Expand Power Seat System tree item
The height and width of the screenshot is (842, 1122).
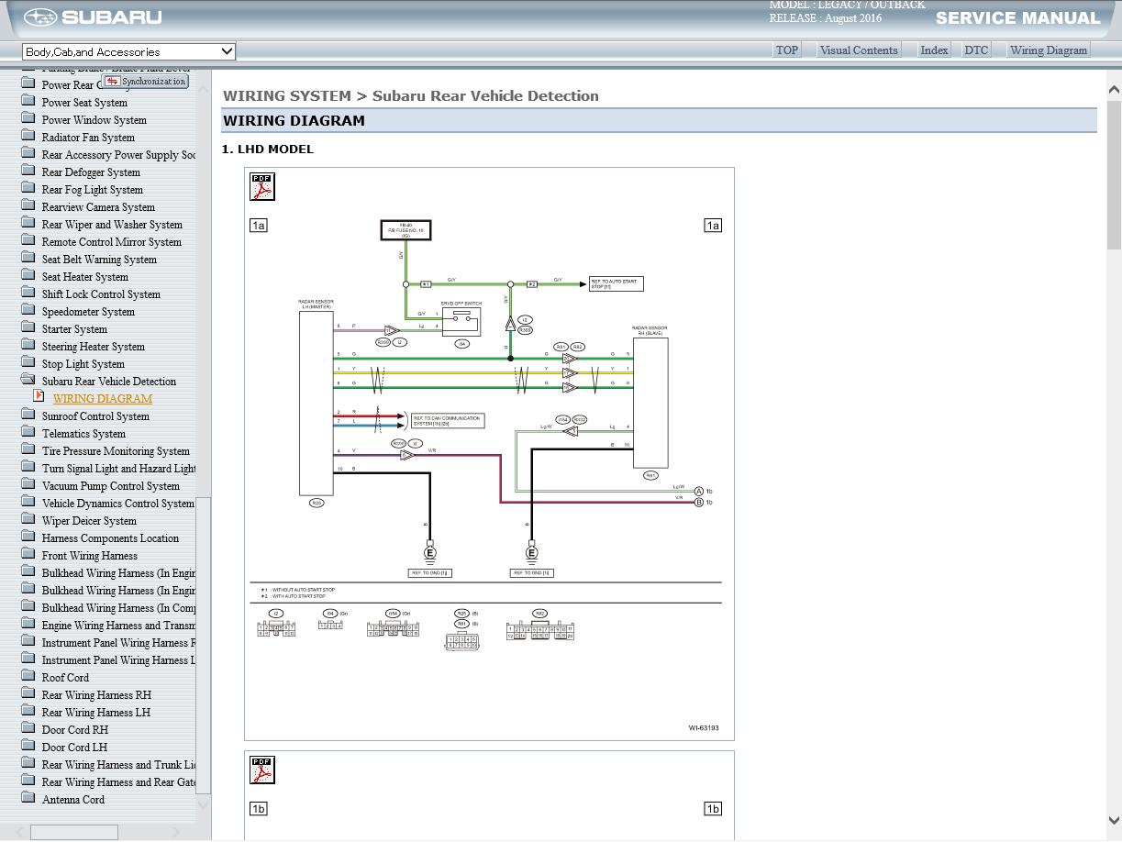click(x=84, y=103)
